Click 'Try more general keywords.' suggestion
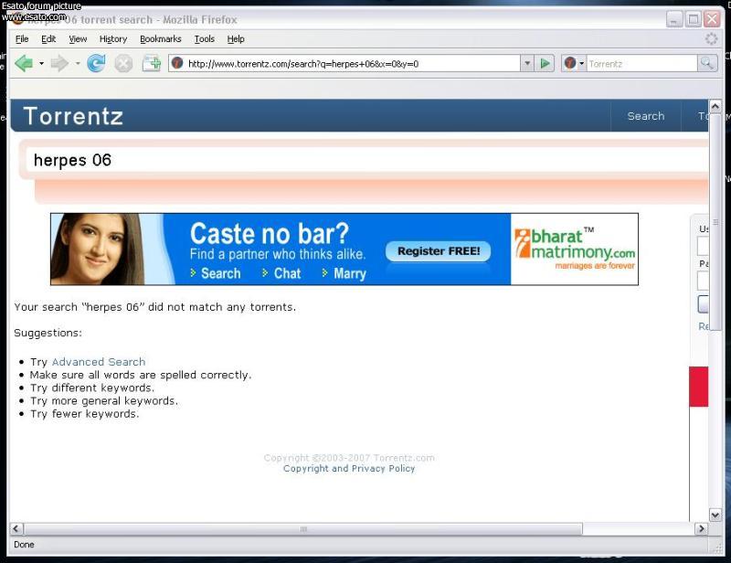This screenshot has height=563, width=731. click(x=104, y=400)
